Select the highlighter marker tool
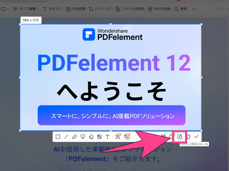Image resolution: width=229 pixels, height=171 pixels. (x=83, y=137)
